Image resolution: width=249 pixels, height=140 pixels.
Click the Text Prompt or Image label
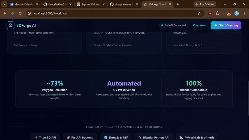point(26,45)
